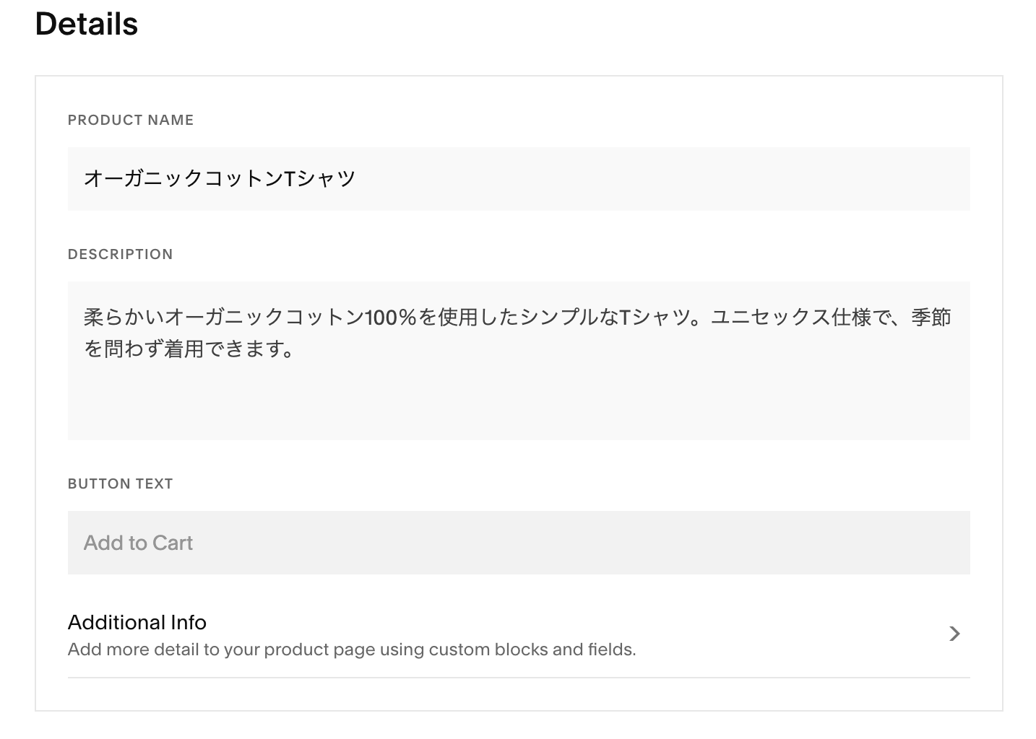Click 柔らかい at the start of the description
1036x739 pixels.
point(124,318)
